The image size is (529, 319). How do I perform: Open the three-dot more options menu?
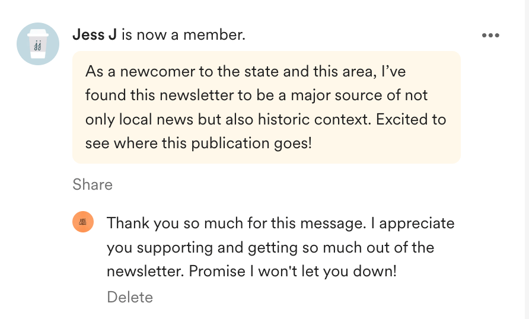coord(490,35)
